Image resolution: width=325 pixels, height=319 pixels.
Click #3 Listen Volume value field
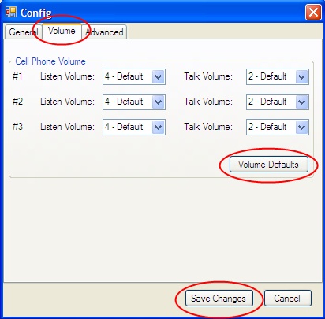[134, 127]
